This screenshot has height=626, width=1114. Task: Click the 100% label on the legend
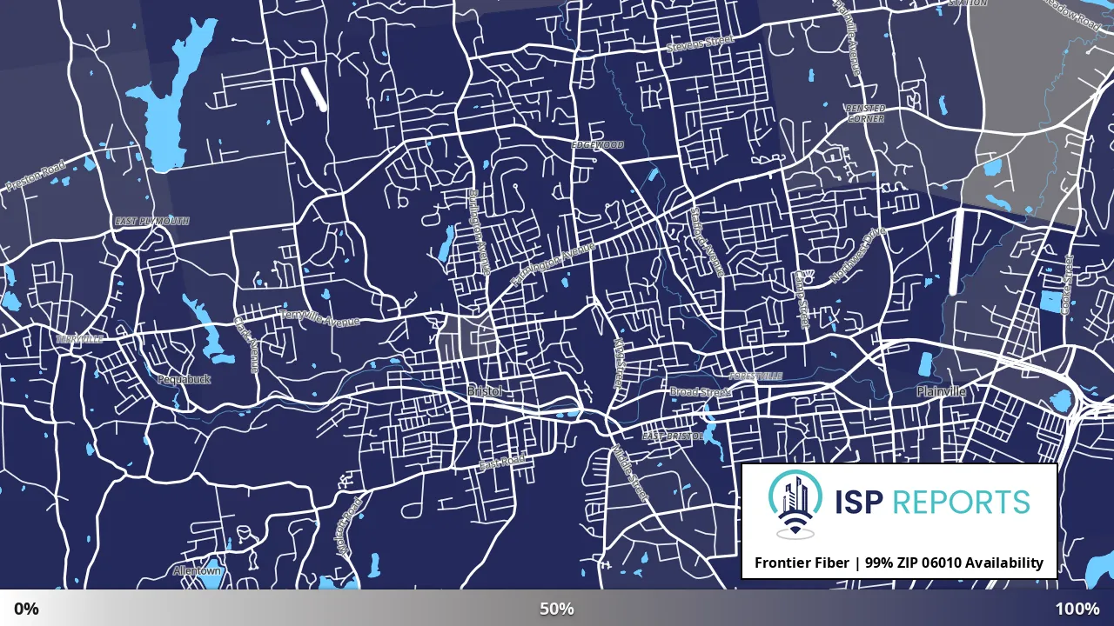[1077, 609]
